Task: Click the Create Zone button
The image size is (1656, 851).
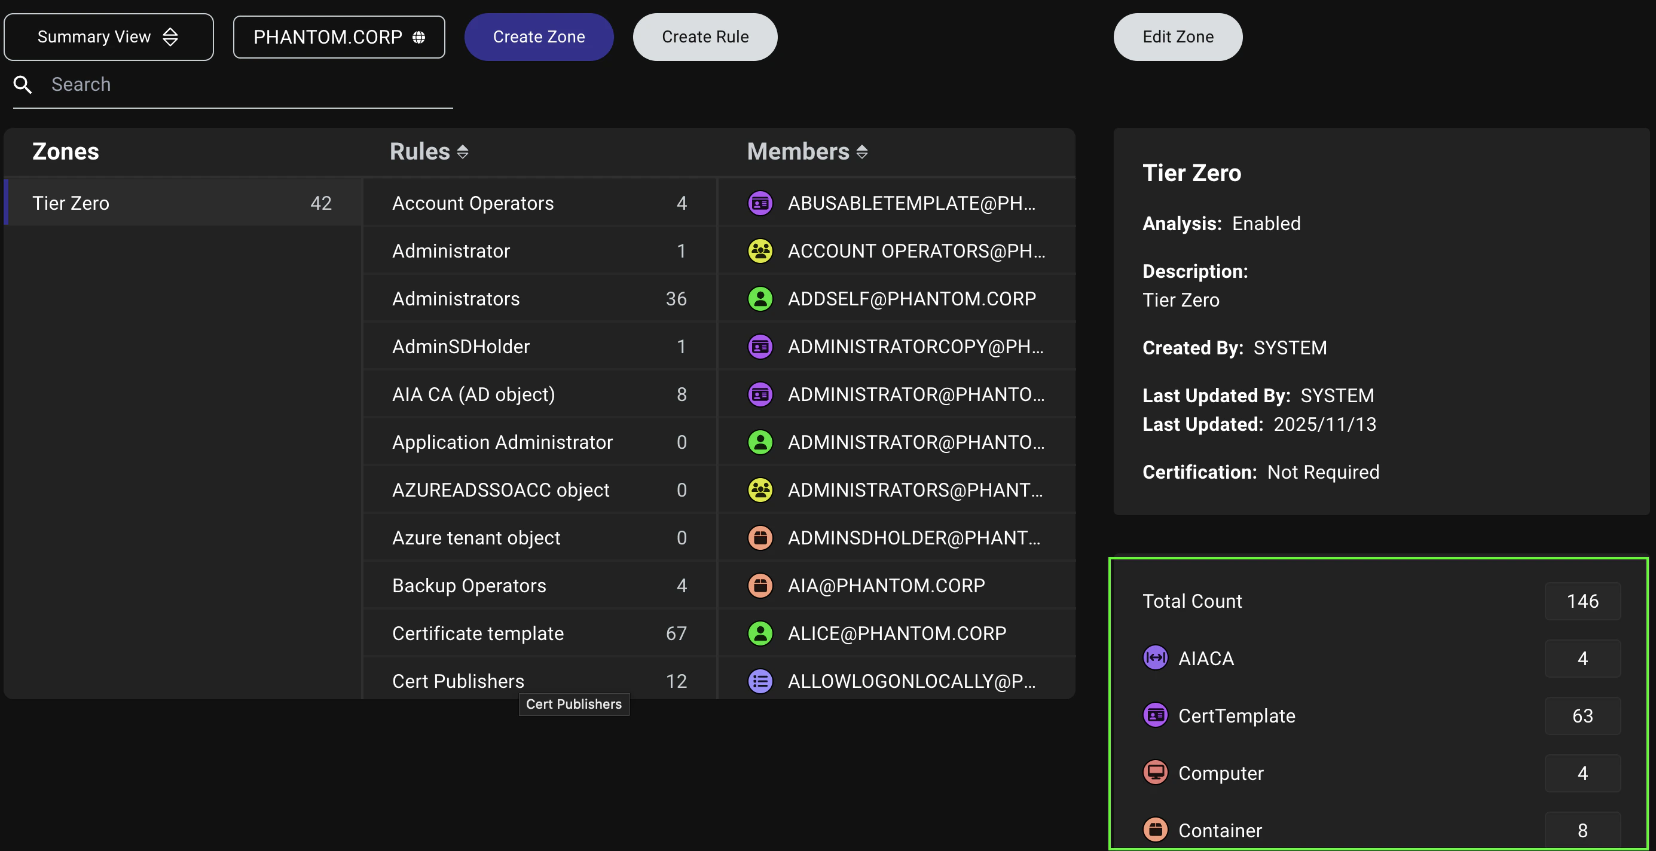Action: pos(539,36)
